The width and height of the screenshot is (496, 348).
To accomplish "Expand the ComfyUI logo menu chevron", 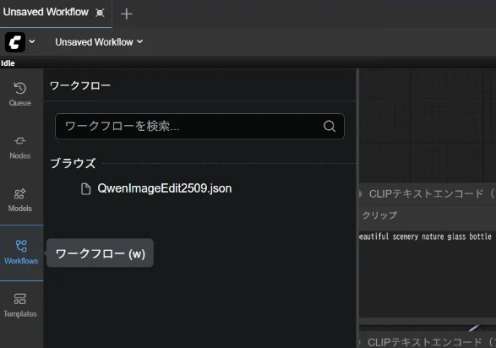I will 32,41.
